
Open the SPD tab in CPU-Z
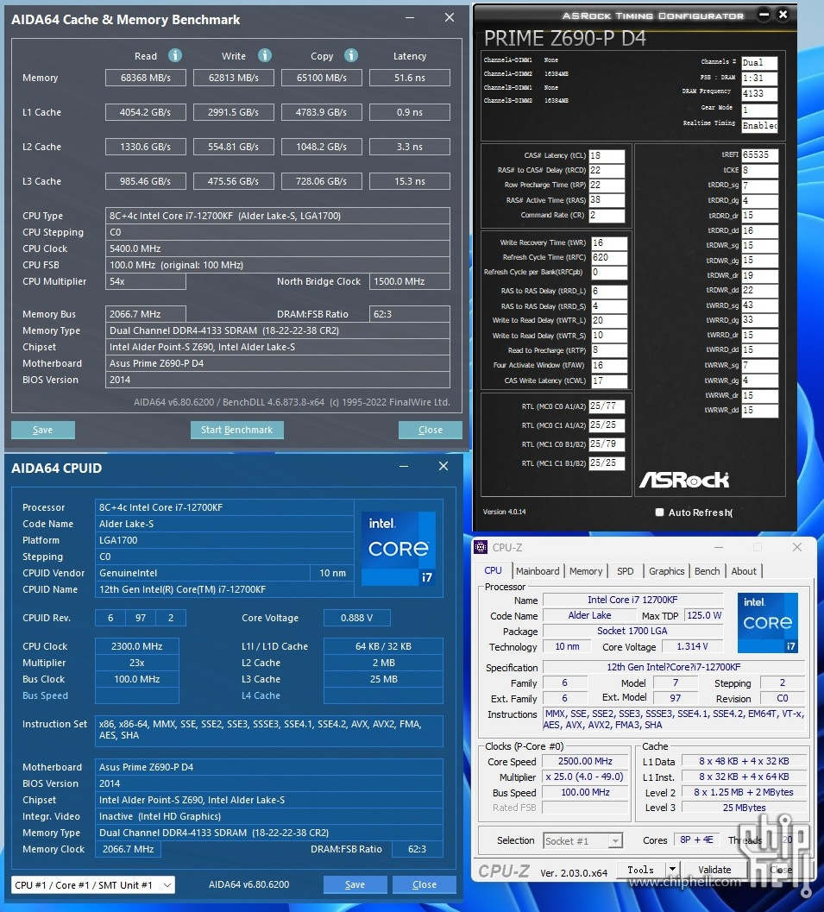click(626, 571)
